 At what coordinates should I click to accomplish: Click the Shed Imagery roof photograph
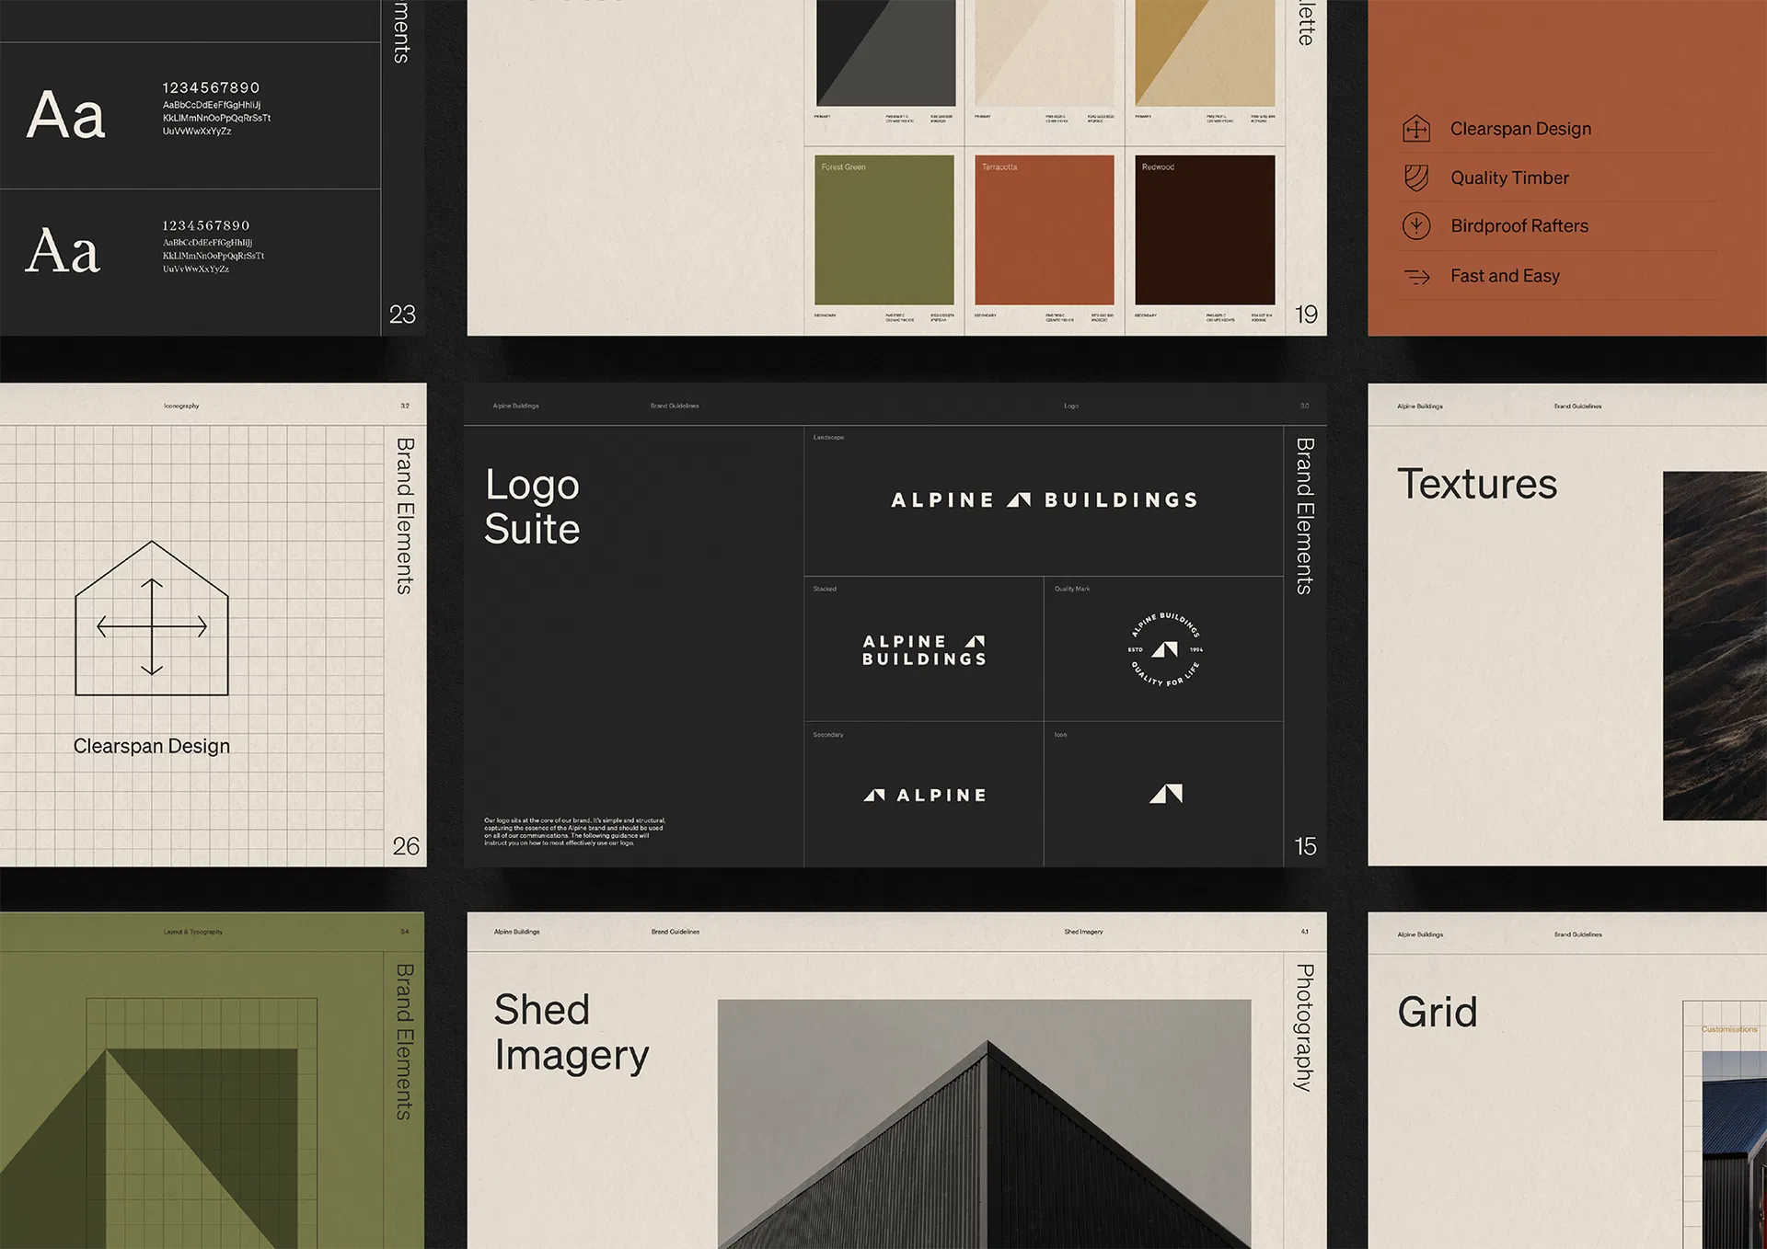click(x=984, y=1124)
